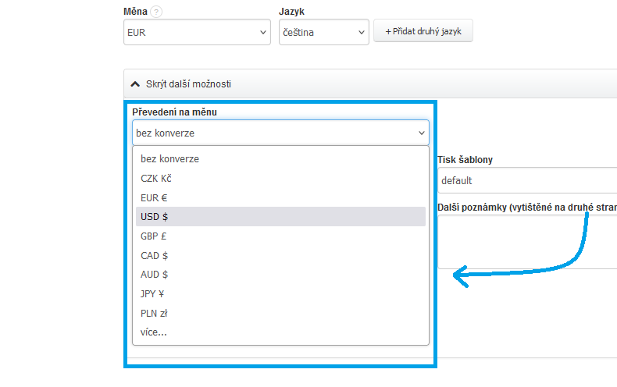The image size is (617, 387).
Task: Select PLN zł conversion option
Action: point(154,314)
